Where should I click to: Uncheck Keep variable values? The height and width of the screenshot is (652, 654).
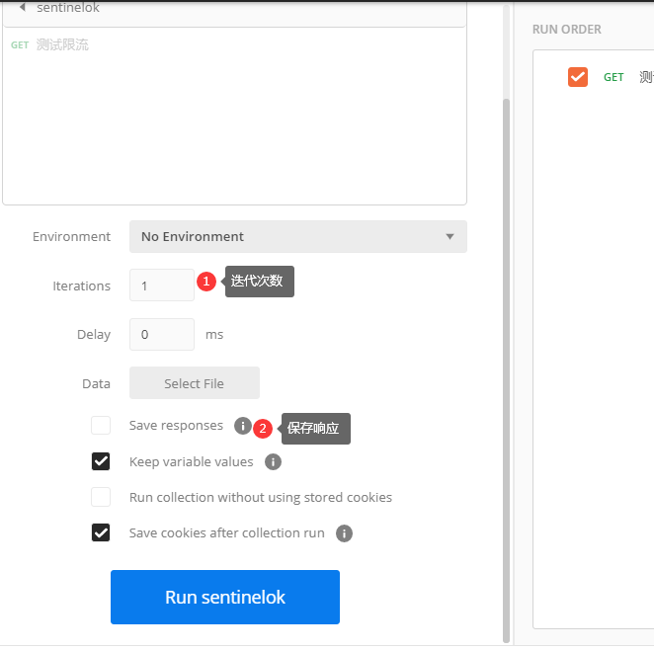point(101,461)
